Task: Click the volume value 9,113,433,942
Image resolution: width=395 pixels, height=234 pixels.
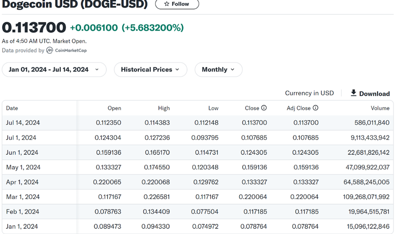Action: [x=370, y=138]
